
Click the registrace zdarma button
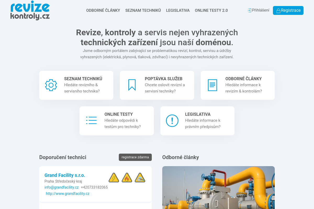click(135, 157)
